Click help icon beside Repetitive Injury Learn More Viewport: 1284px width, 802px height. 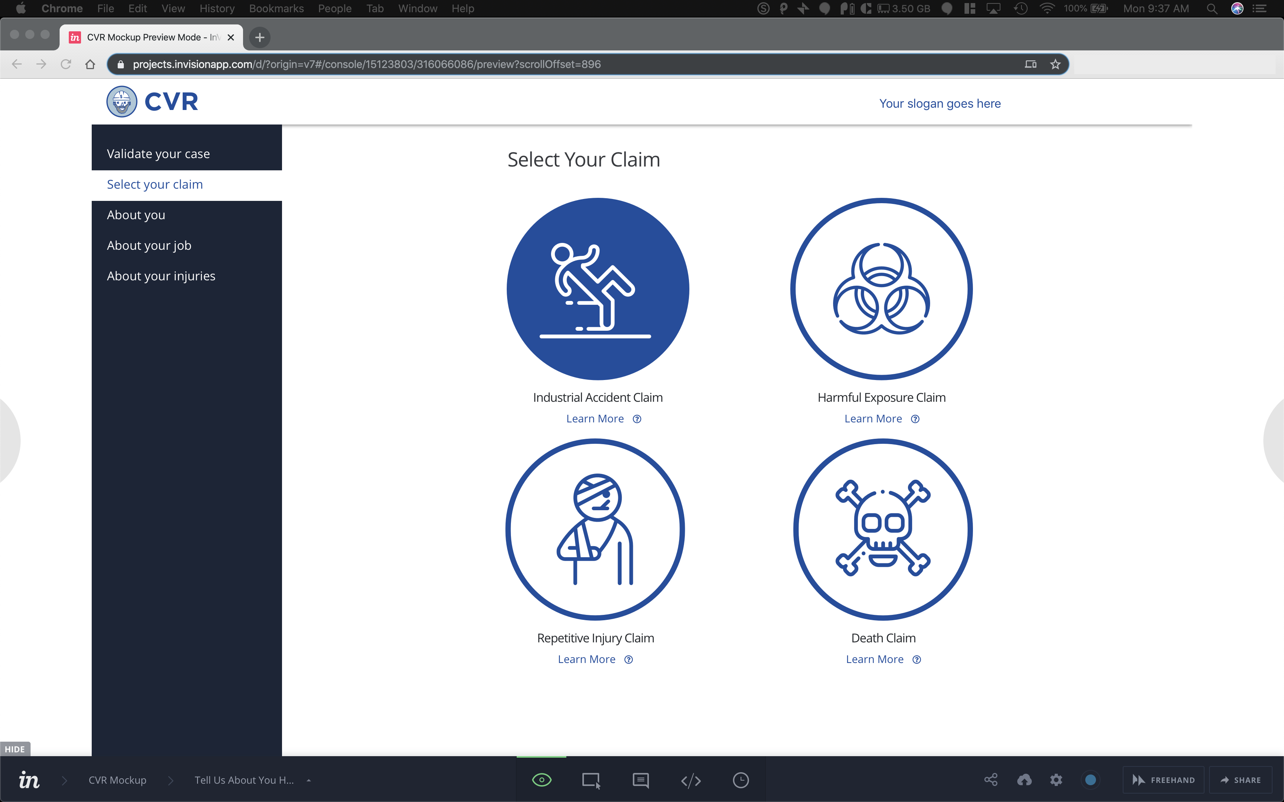[x=628, y=660]
